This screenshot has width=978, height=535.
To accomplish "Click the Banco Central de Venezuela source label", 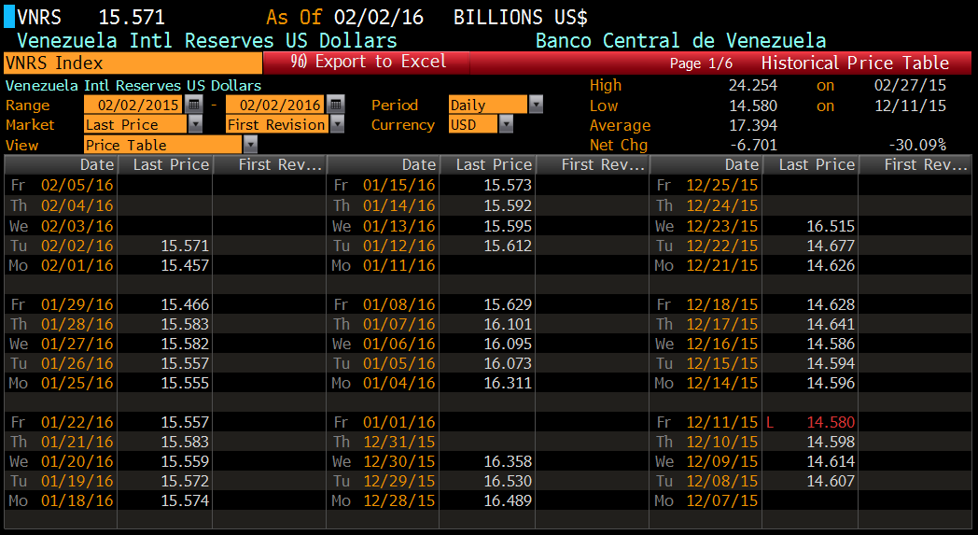I will [680, 40].
